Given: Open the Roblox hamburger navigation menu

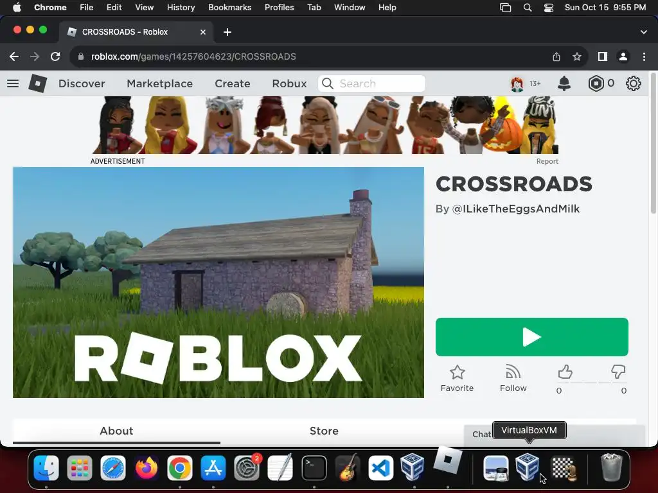Looking at the screenshot, I should click(13, 83).
